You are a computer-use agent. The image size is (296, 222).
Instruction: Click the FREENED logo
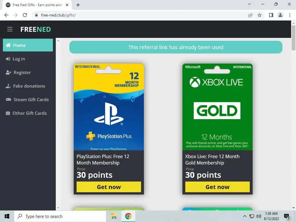[x=36, y=29]
